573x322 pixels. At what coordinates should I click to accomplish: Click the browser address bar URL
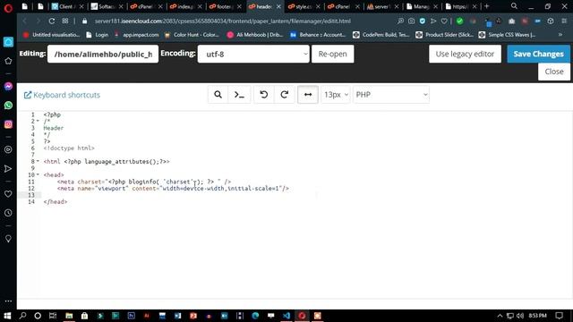[x=223, y=21]
